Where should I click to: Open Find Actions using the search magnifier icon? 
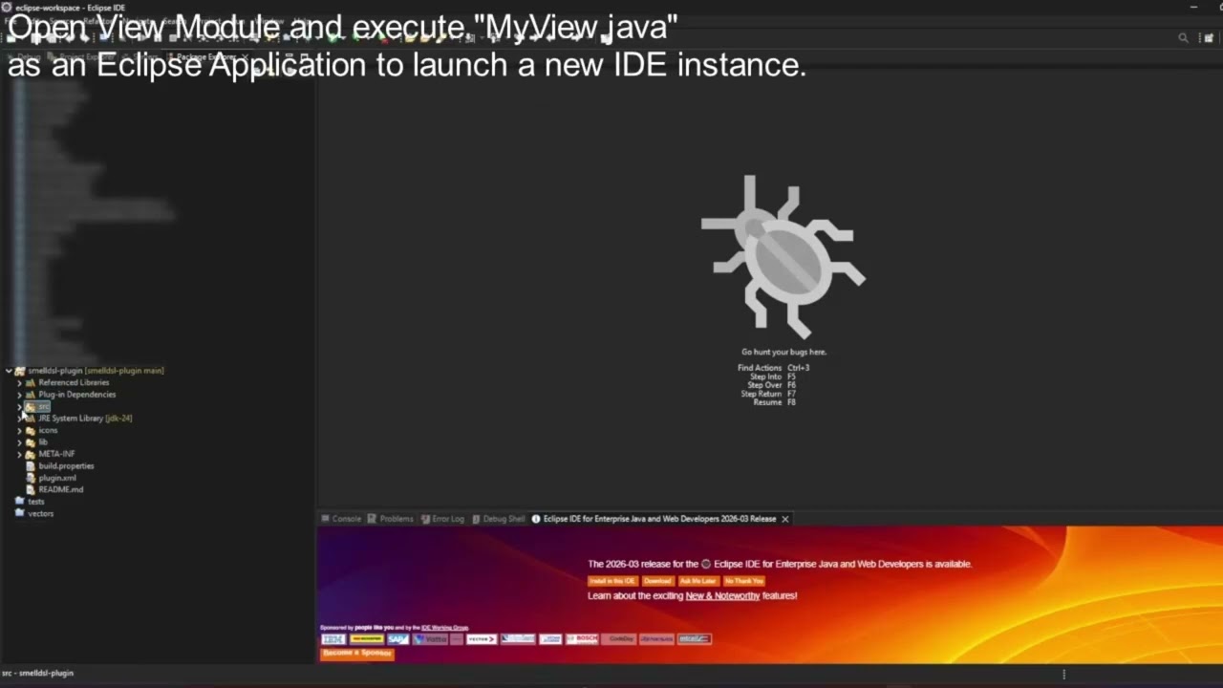pos(1183,38)
